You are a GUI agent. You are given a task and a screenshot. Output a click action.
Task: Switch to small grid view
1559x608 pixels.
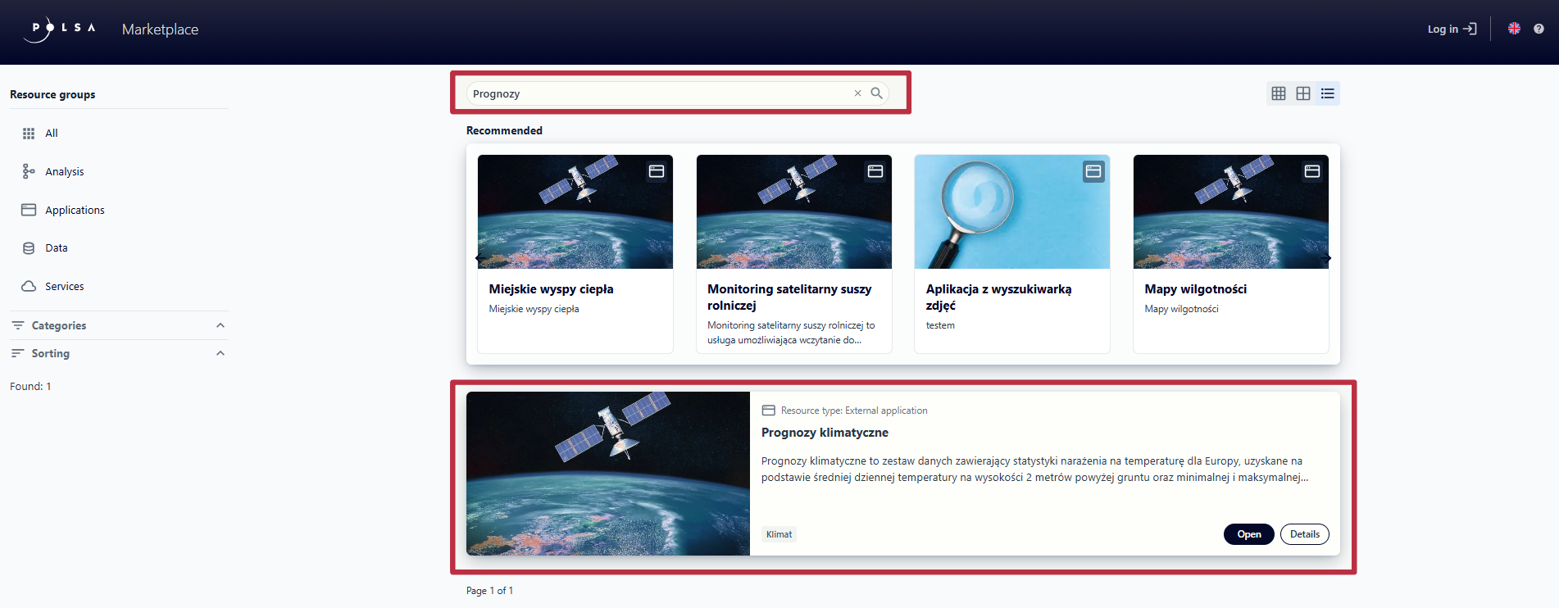[x=1279, y=93]
